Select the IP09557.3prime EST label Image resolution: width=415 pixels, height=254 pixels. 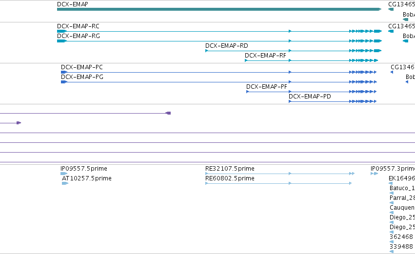tap(393, 169)
